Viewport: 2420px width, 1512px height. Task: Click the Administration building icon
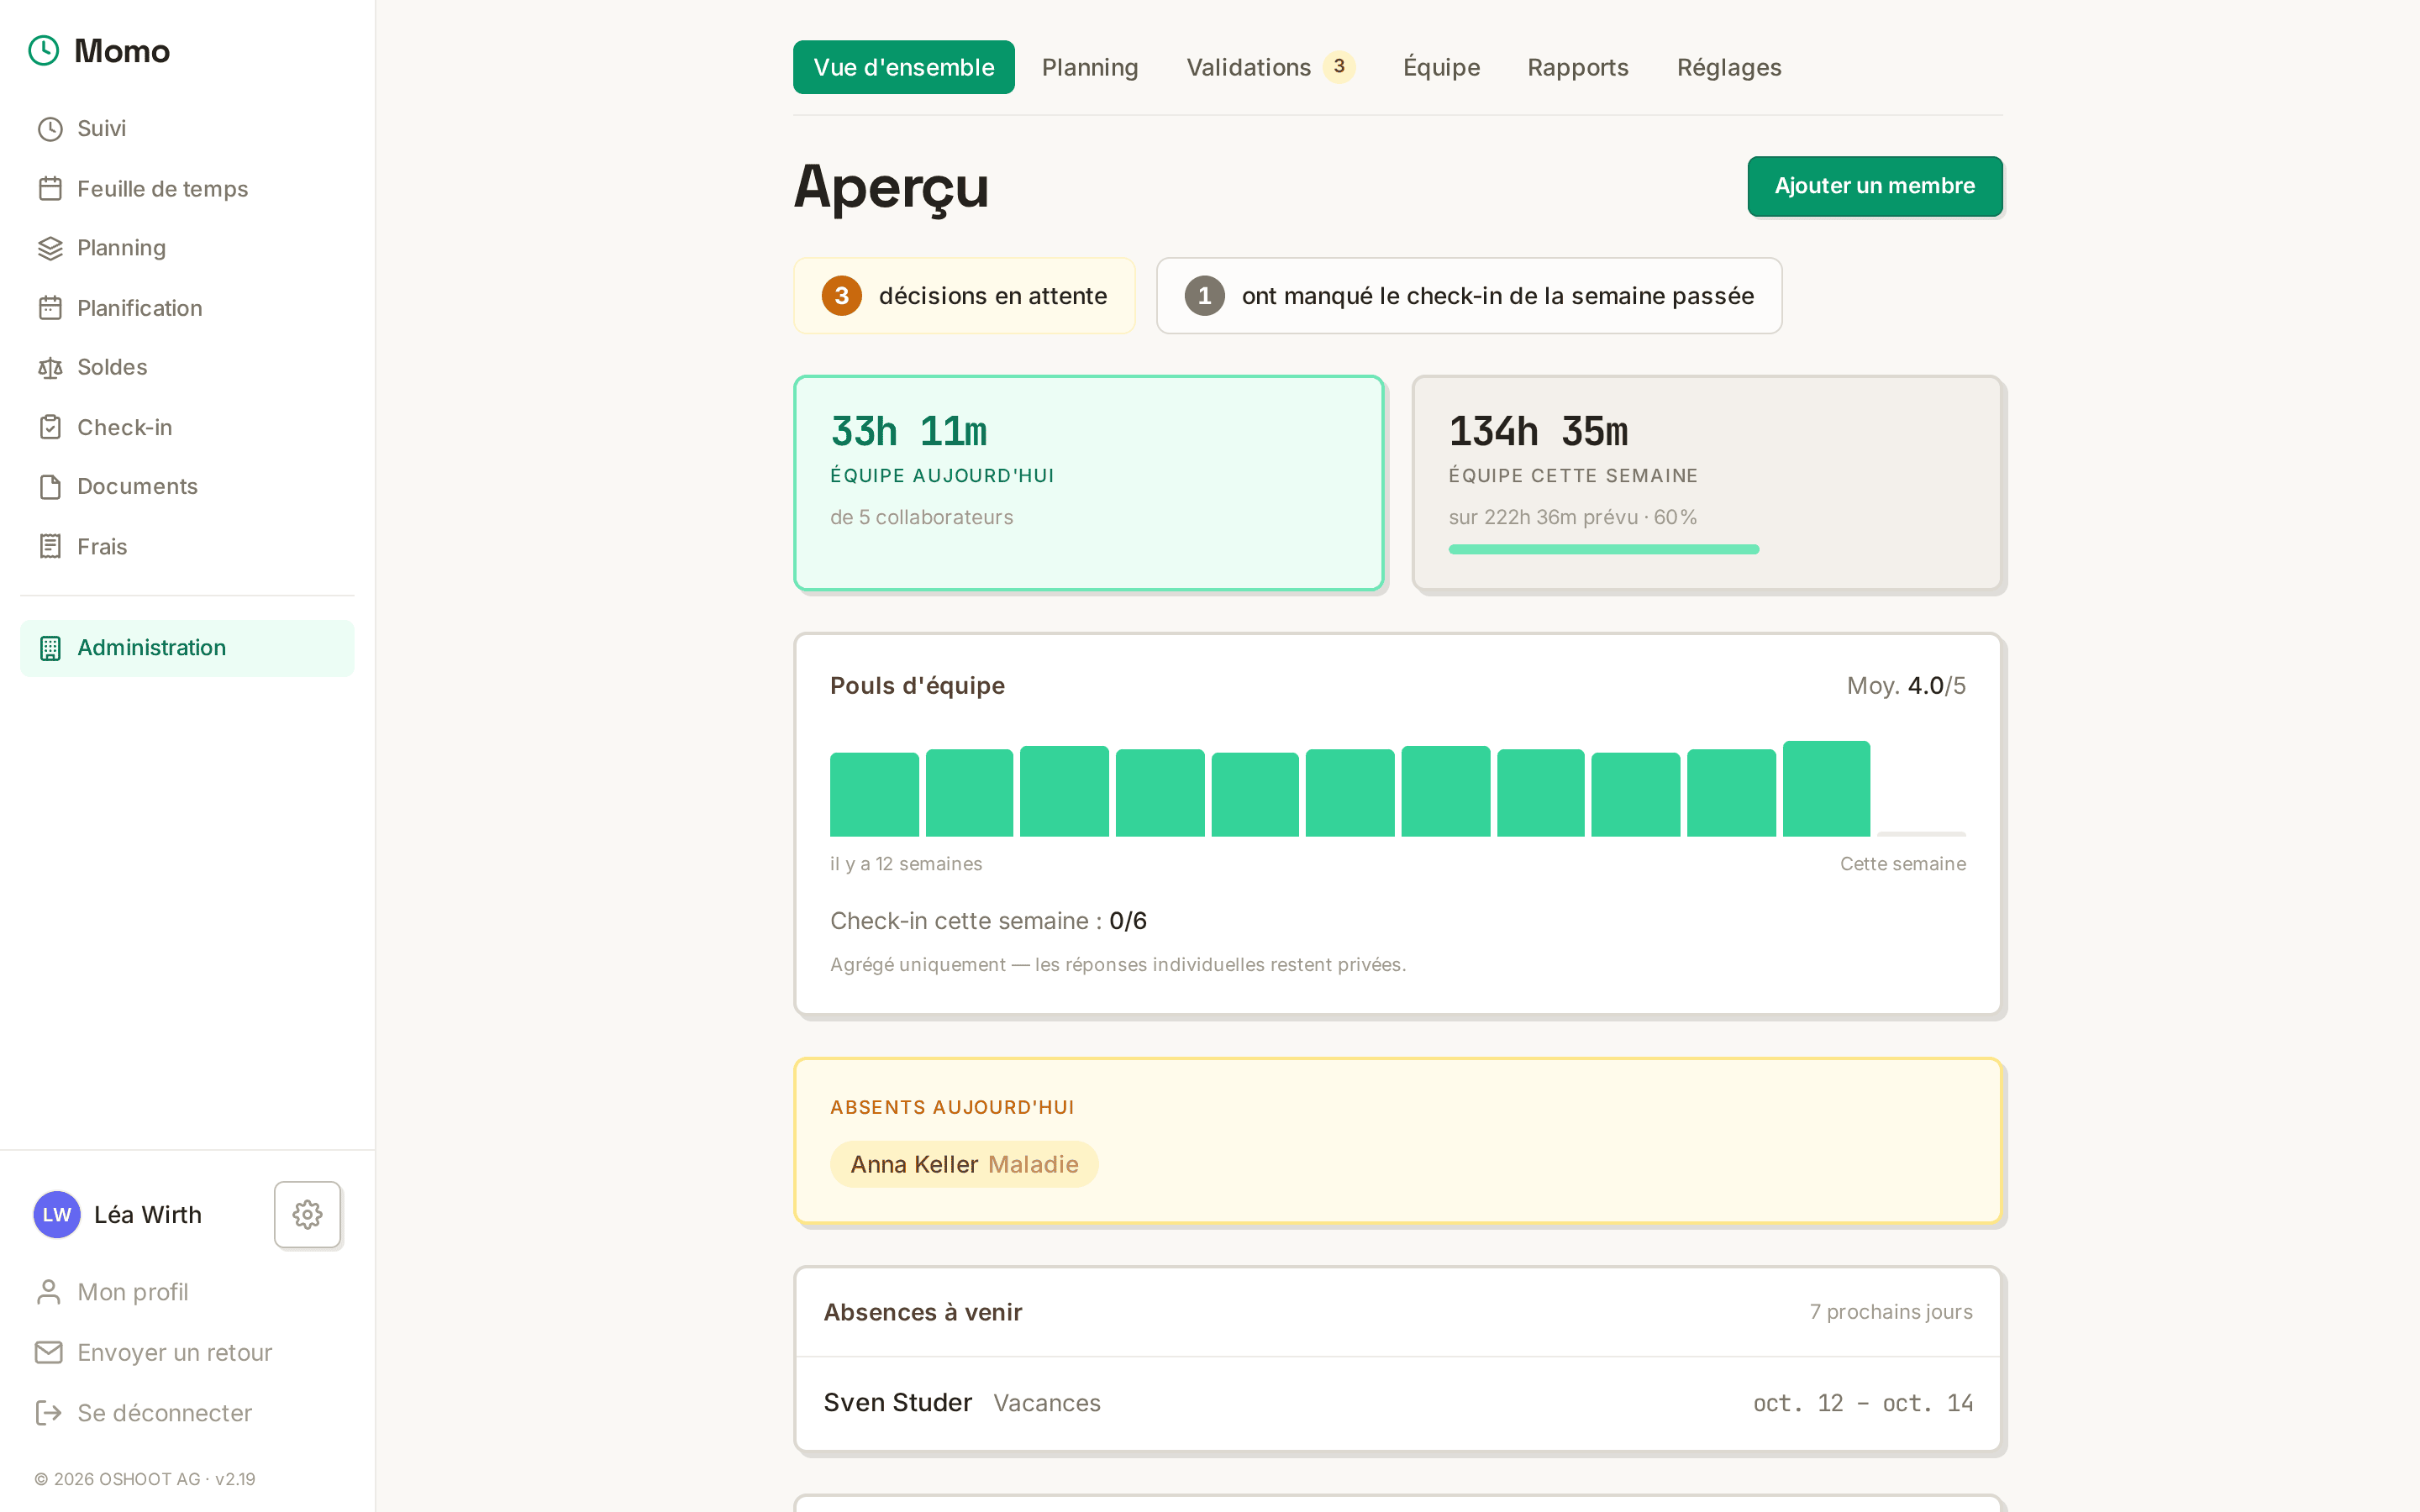pos(50,648)
